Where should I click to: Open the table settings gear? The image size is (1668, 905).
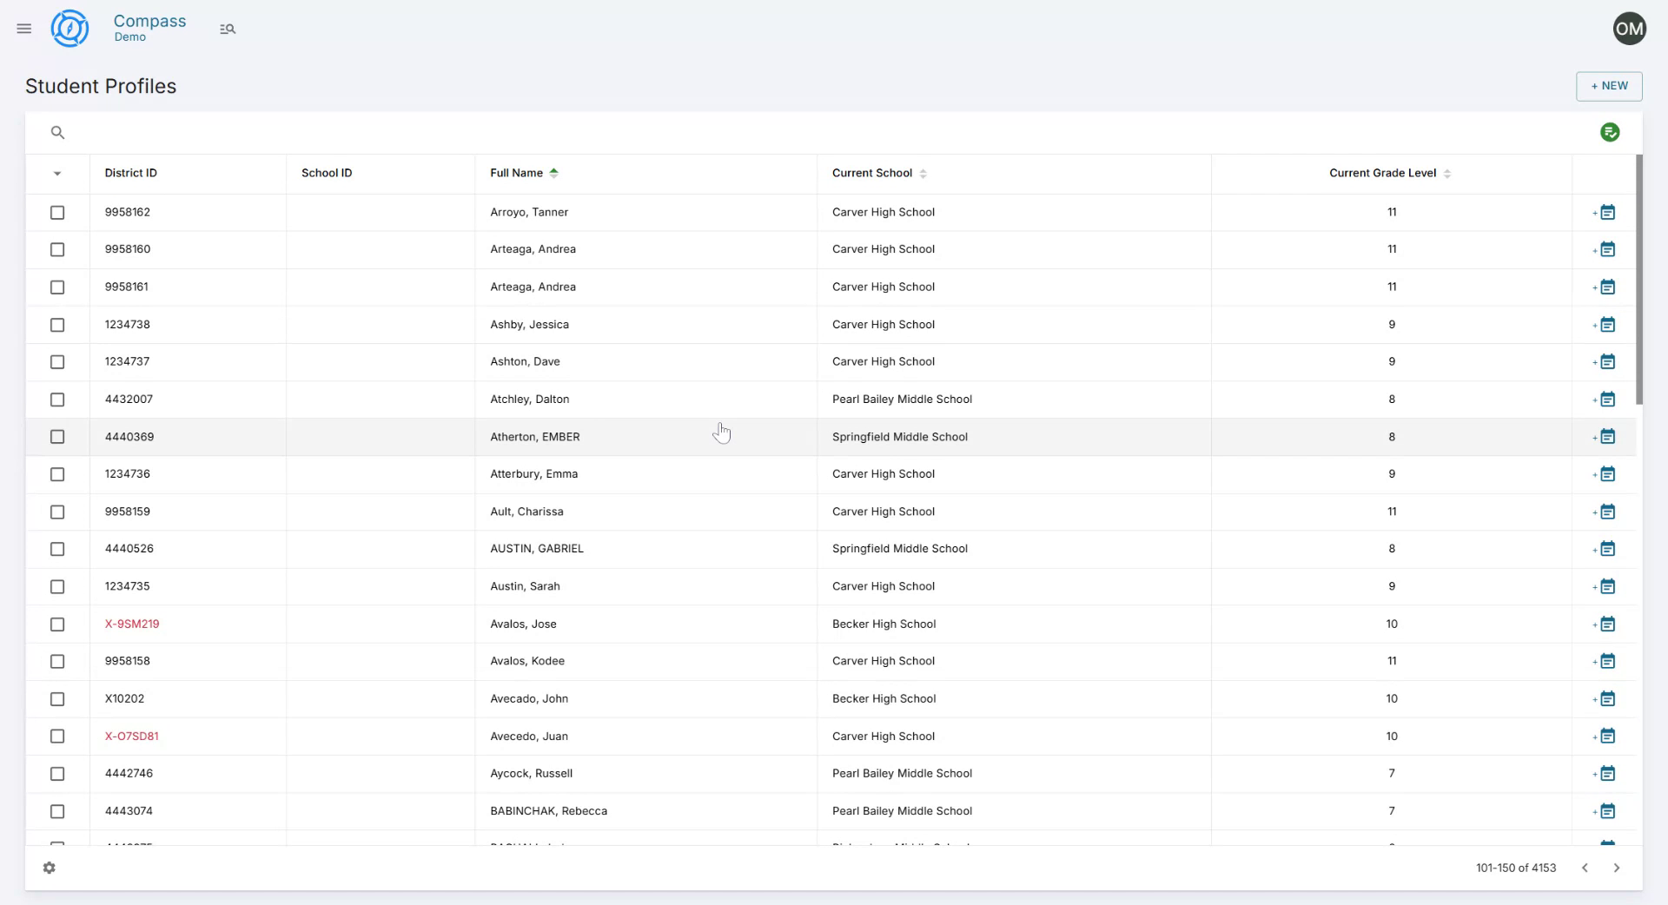50,868
